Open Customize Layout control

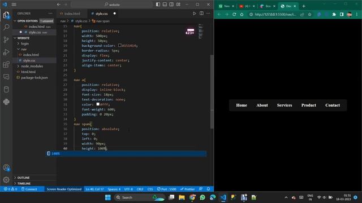click(x=179, y=5)
